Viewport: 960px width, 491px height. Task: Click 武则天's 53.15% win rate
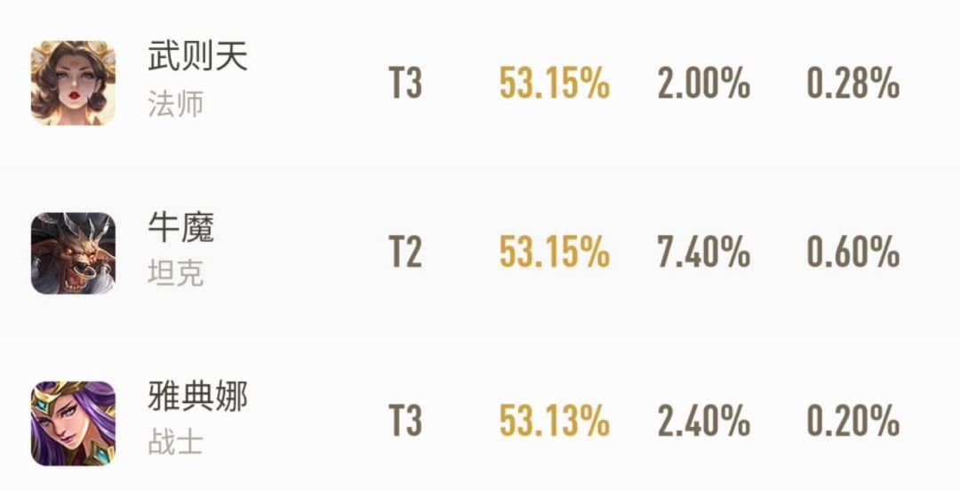pyautogui.click(x=554, y=85)
